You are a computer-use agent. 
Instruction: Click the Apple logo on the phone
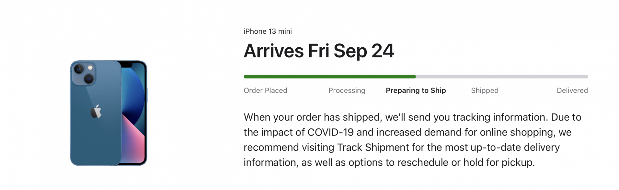[x=96, y=112]
